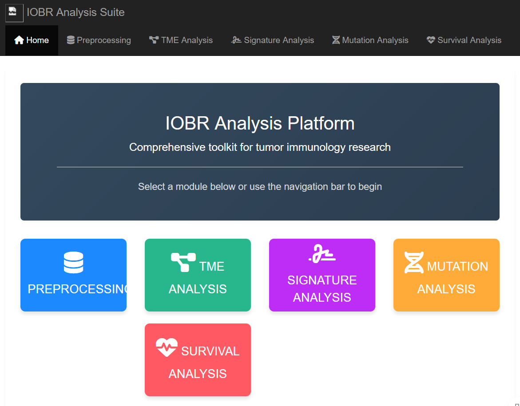Select the Mutation Analysis navbar tab
520x406 pixels.
(x=370, y=40)
